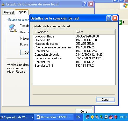Click the Internet Explorer icon on MSN taskbar button
Image resolution: width=128 pixels, height=121 pixels.
38,117
